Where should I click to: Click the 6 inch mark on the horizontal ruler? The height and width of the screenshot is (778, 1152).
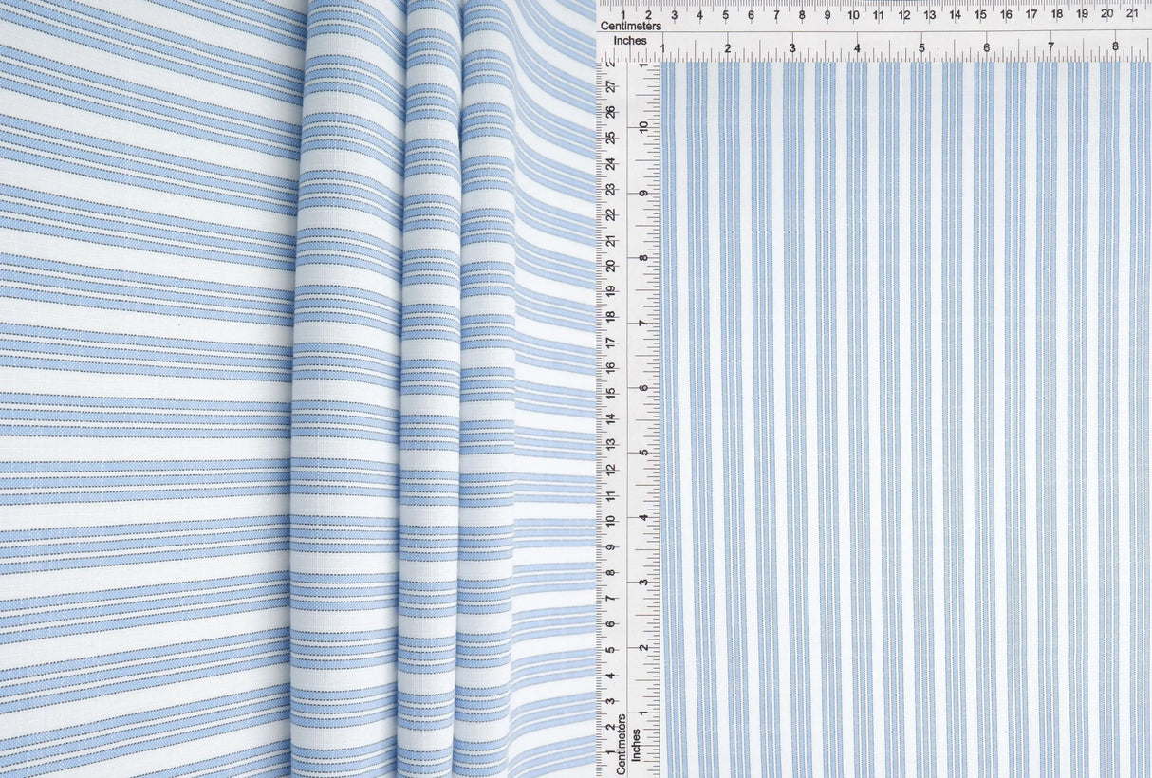point(986,46)
